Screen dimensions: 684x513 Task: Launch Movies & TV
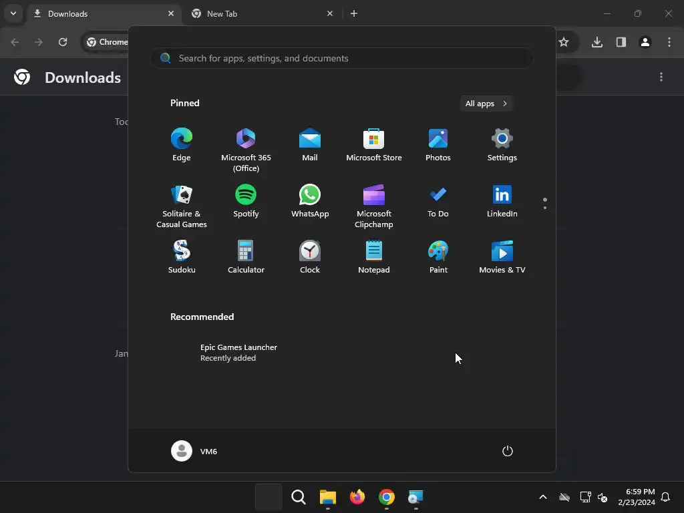point(502,257)
